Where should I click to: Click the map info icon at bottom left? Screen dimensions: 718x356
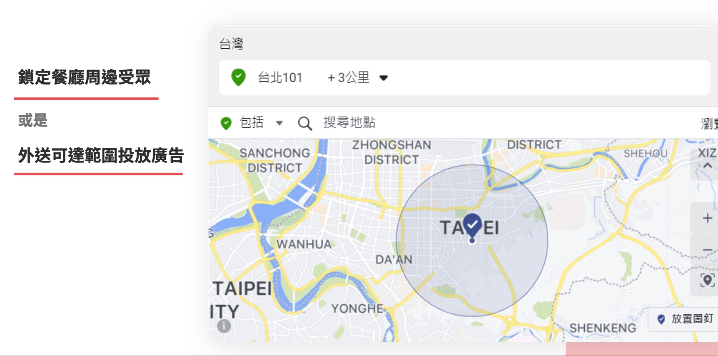(x=224, y=326)
